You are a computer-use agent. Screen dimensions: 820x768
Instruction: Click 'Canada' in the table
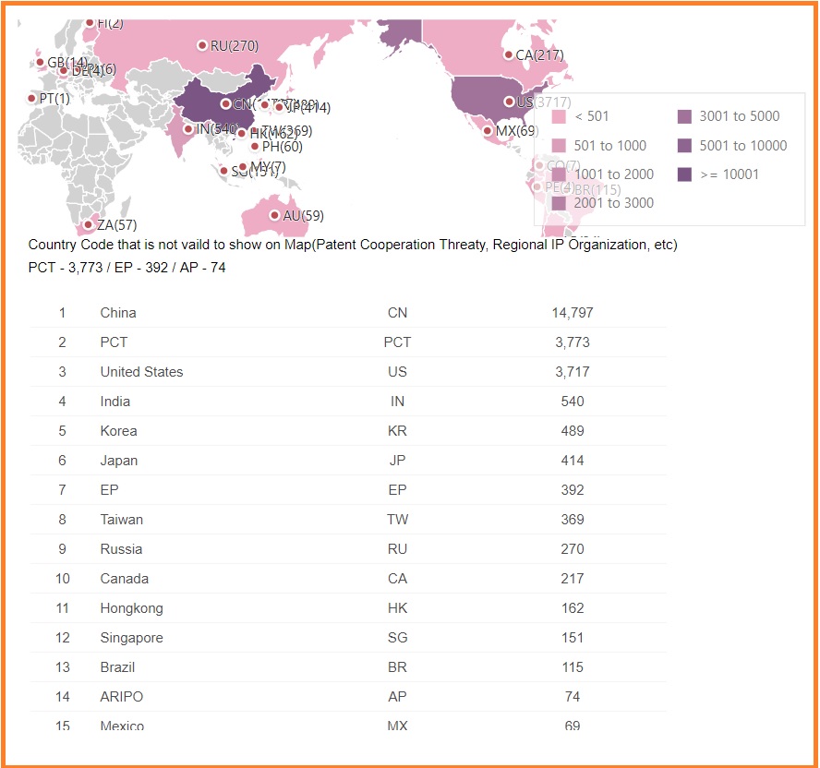(124, 579)
